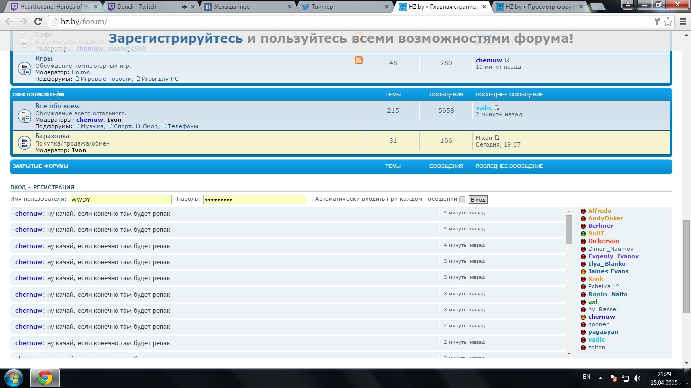Click the Chrome taskbar icon
Viewport: 691px width, 388px height.
[x=45, y=378]
